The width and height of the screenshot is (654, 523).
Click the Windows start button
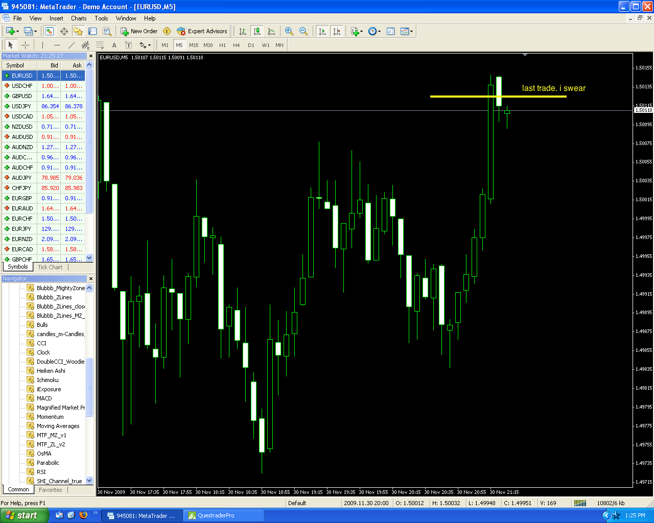pyautogui.click(x=25, y=515)
